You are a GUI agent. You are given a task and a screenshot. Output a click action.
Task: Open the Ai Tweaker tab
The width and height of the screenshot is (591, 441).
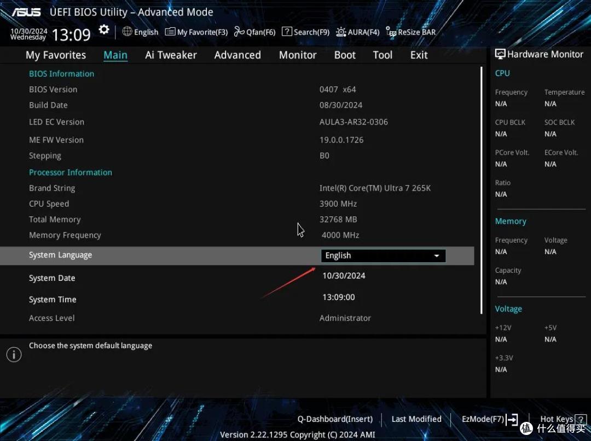click(171, 55)
